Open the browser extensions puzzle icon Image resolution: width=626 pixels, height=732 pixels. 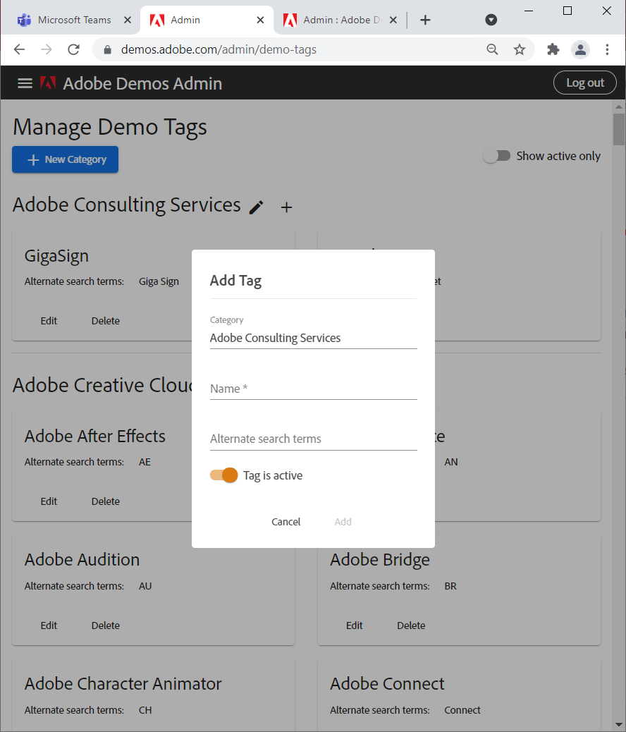(553, 49)
